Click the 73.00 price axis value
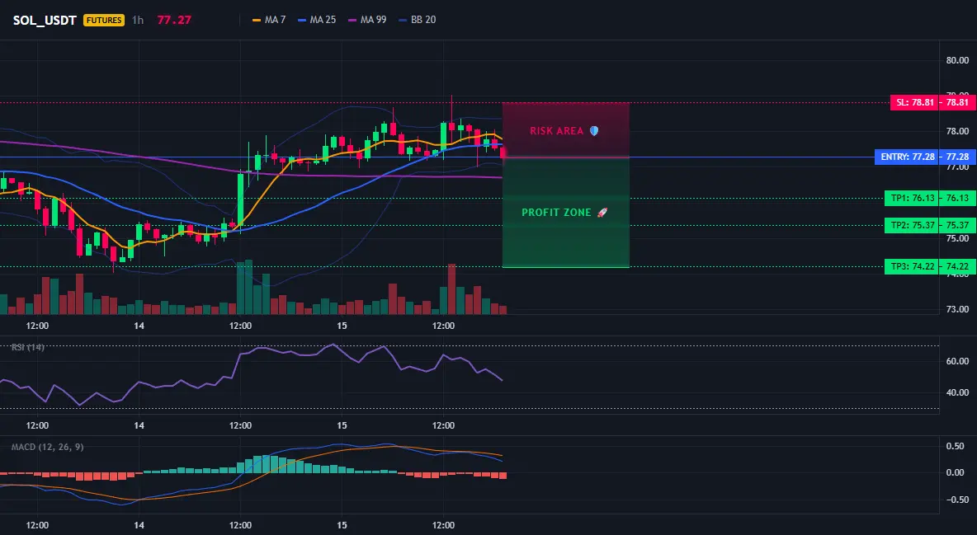 click(x=957, y=309)
